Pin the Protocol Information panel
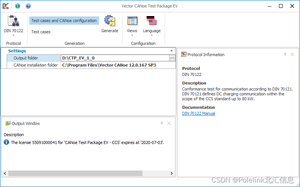 [285, 54]
